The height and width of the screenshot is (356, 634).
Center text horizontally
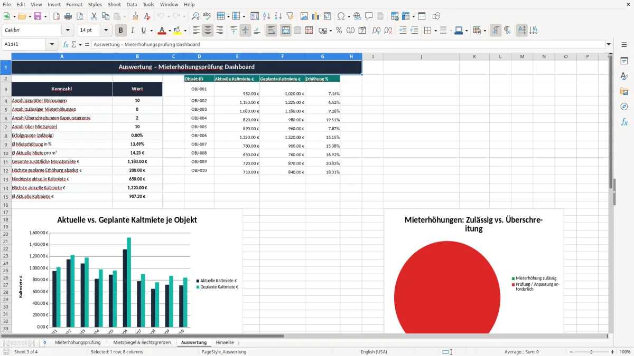pyautogui.click(x=208, y=31)
